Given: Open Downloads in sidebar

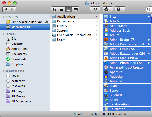Looking at the screenshot, I should (25, 59).
